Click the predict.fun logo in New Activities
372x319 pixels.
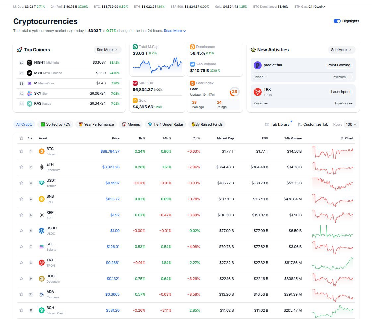[x=258, y=65]
